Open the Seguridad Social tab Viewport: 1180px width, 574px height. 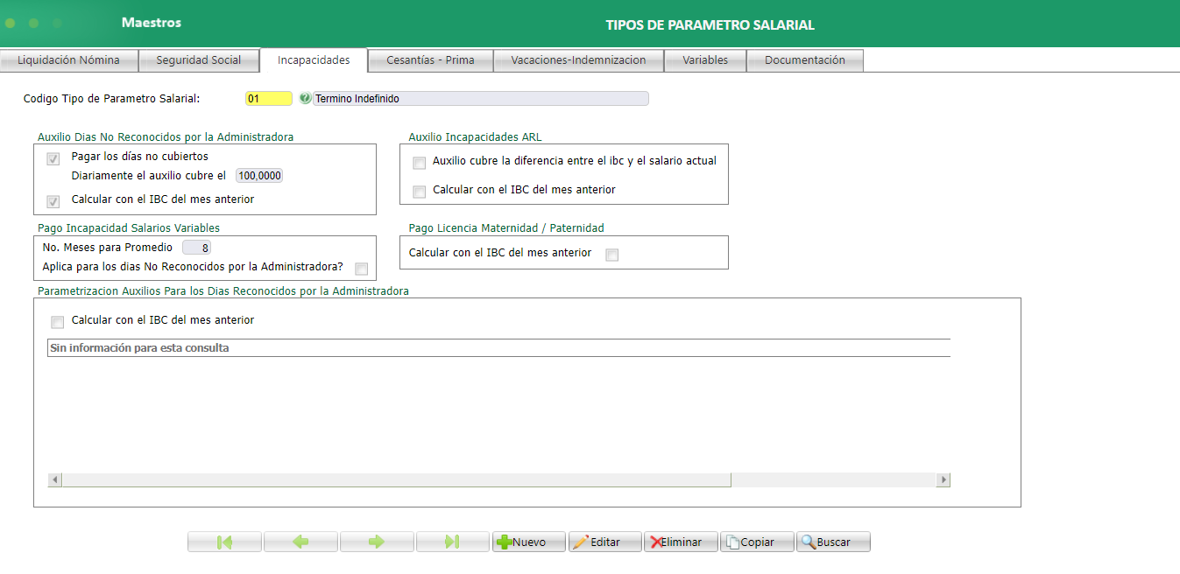click(x=199, y=59)
